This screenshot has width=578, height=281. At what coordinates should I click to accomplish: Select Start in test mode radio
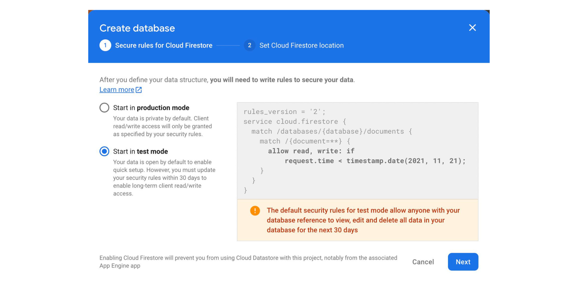[104, 151]
